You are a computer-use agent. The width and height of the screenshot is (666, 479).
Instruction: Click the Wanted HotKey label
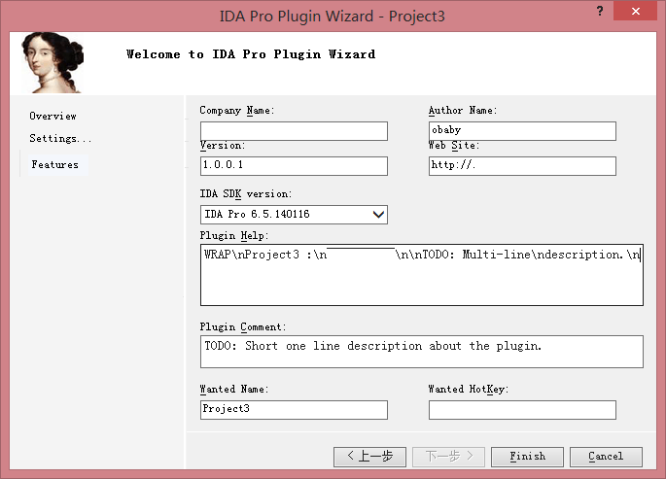(x=468, y=389)
